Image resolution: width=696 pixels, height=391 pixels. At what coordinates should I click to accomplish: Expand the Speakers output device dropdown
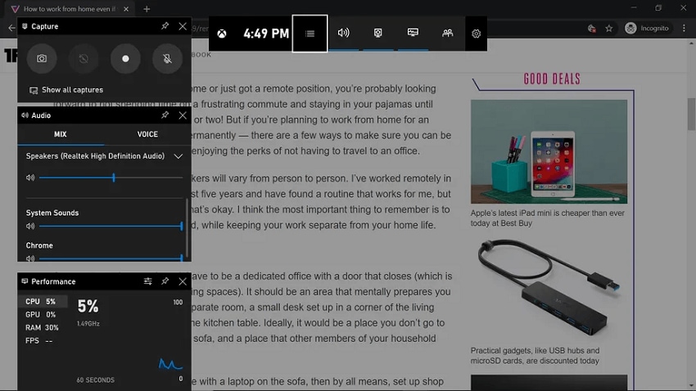[178, 156]
